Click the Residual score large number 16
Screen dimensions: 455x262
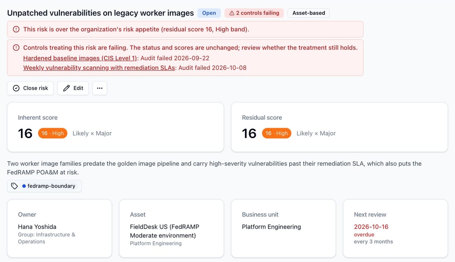click(x=249, y=133)
